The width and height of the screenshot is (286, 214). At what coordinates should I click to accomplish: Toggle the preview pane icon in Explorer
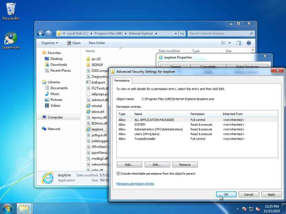pos(239,43)
